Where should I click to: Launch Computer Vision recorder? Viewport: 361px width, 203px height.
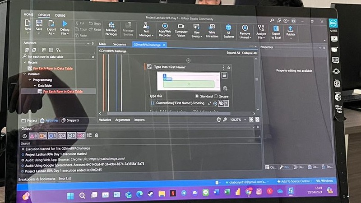click(x=181, y=30)
